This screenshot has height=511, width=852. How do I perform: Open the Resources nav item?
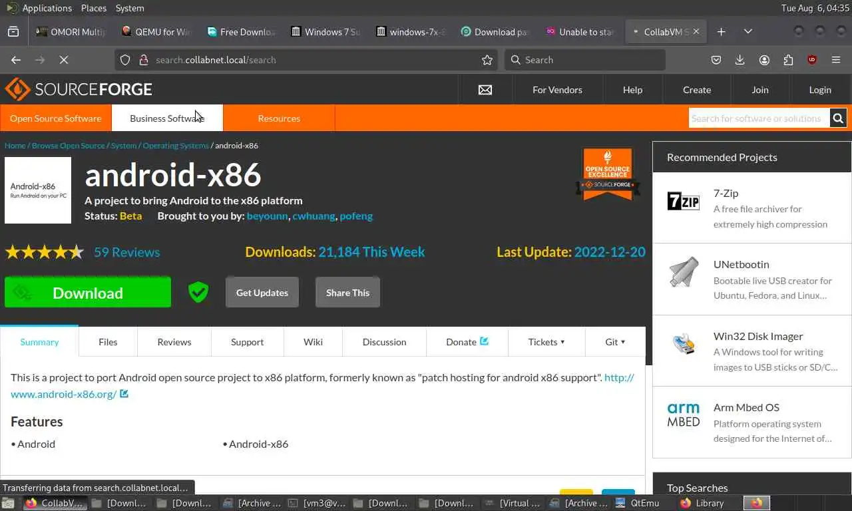coord(279,118)
